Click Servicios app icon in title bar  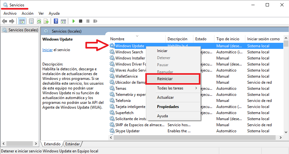[x=5, y=5]
